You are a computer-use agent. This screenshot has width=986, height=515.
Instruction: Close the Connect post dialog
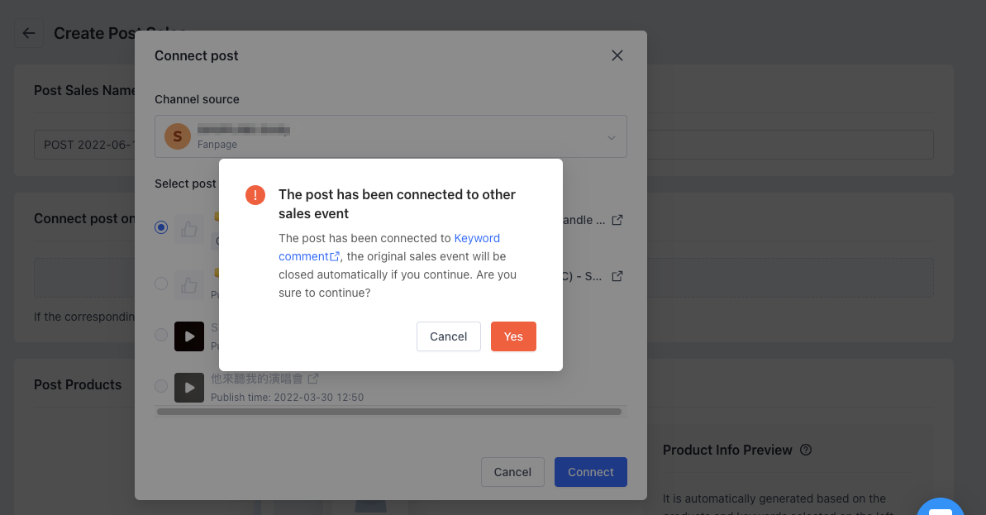617,55
